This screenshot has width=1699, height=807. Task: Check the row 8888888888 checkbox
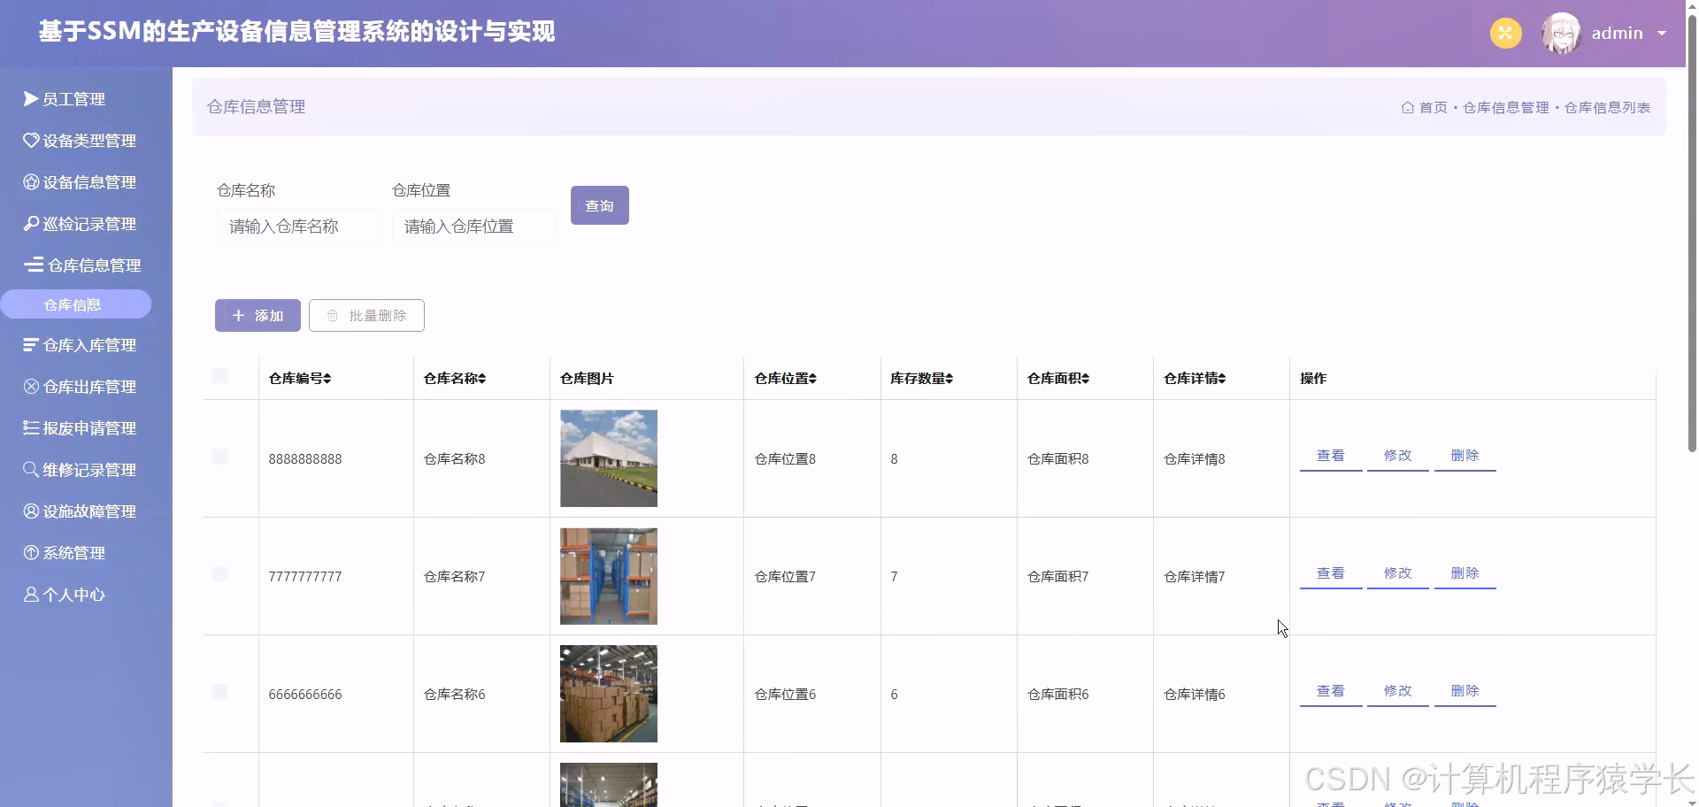pos(220,457)
